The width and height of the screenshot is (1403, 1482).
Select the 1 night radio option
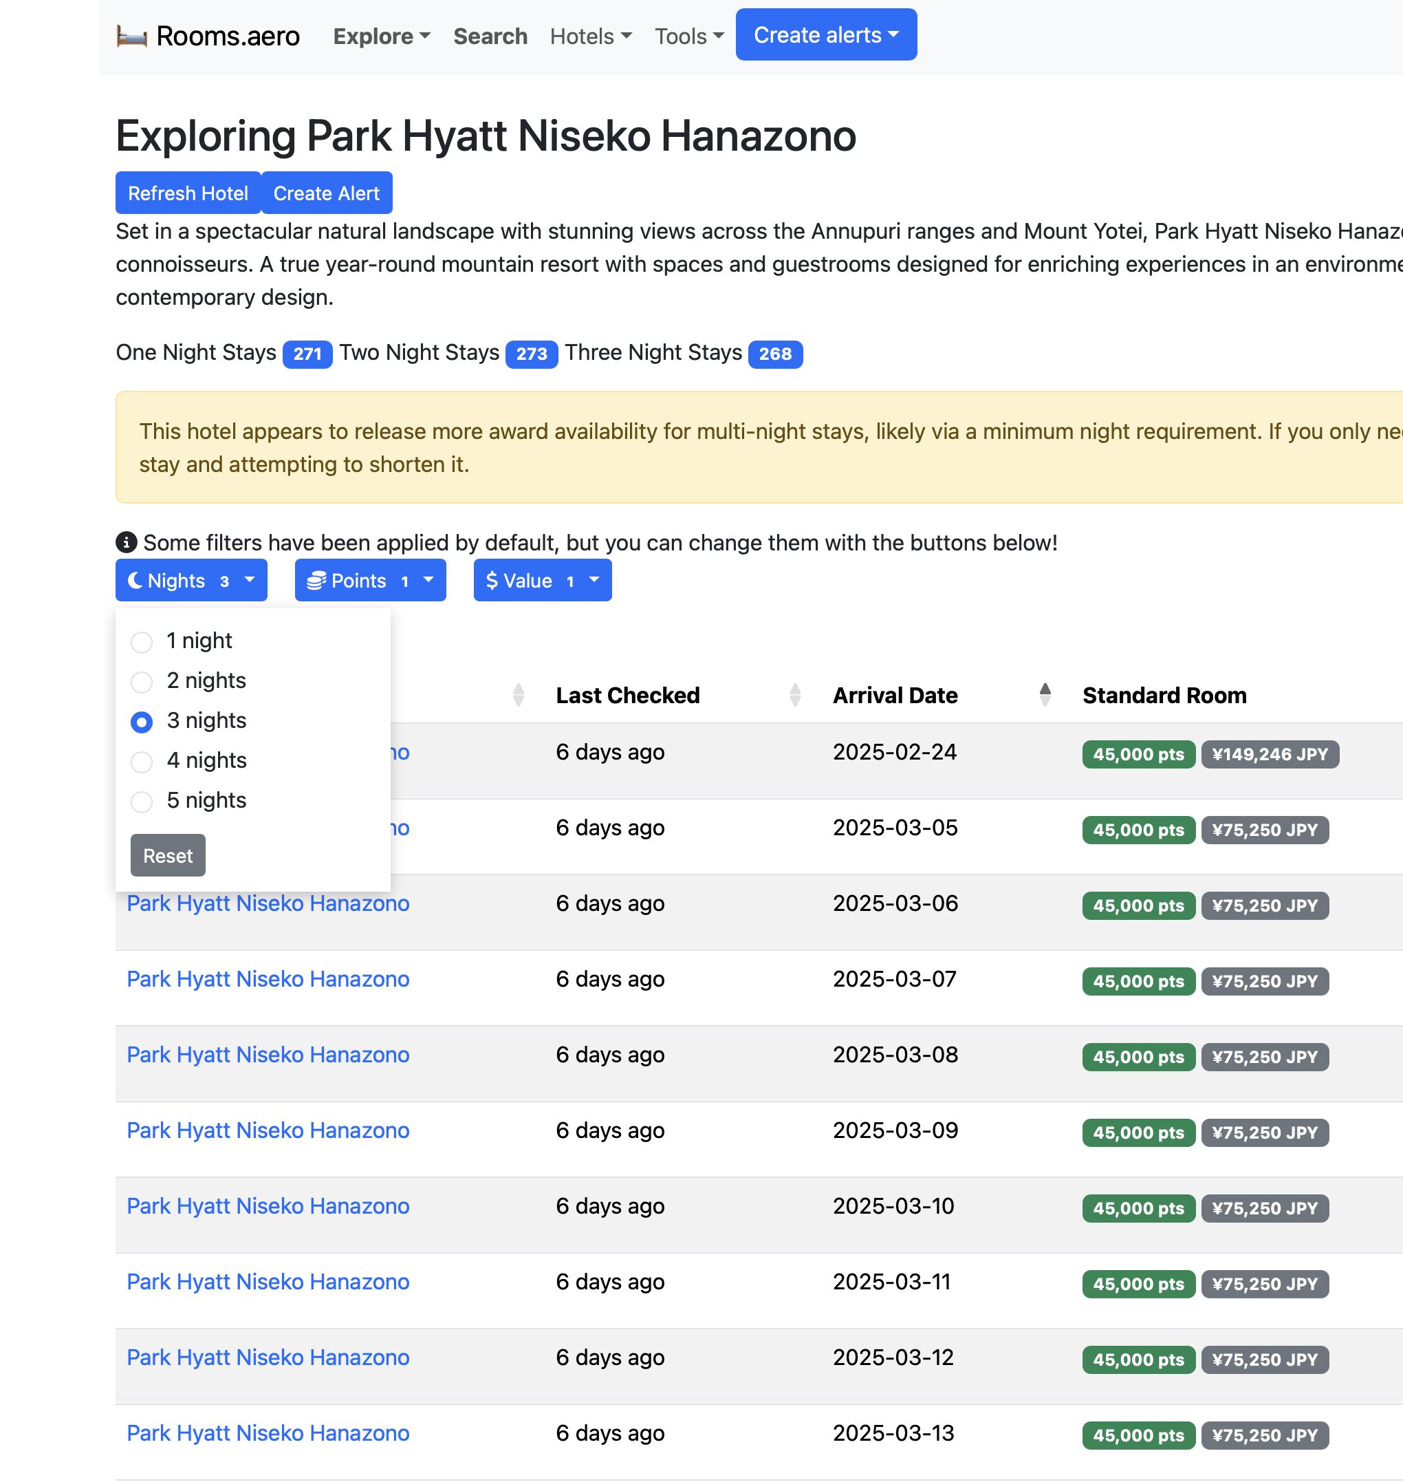pyautogui.click(x=142, y=642)
